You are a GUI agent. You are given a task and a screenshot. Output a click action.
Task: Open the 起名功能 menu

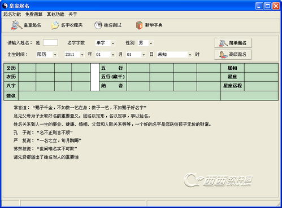[12, 14]
